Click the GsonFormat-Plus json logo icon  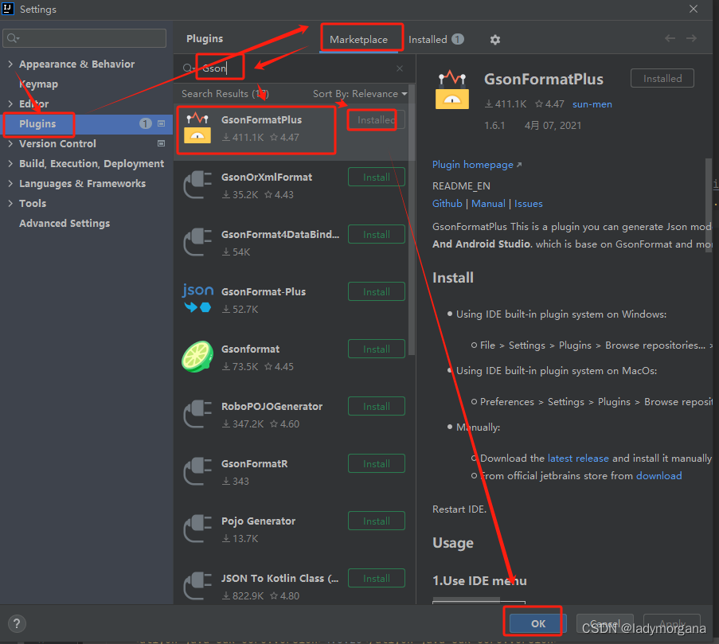click(x=197, y=299)
